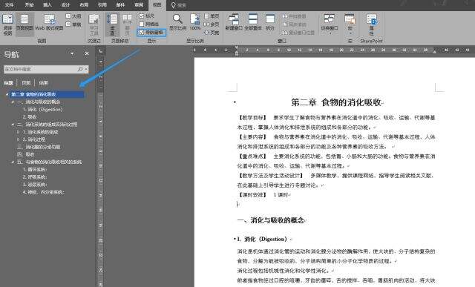Screen dimensions: 475x287
Task: Open the Macros (宏) button
Action: pos(350,24)
